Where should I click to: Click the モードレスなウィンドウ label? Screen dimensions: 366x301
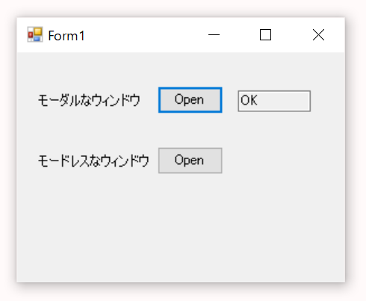[93, 161]
